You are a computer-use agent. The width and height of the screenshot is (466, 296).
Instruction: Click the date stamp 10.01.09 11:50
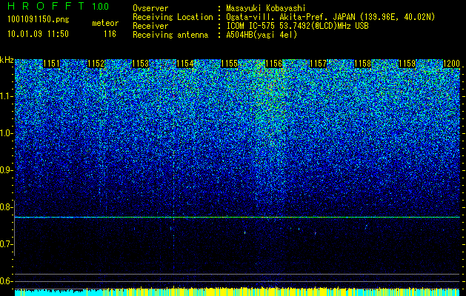point(38,34)
